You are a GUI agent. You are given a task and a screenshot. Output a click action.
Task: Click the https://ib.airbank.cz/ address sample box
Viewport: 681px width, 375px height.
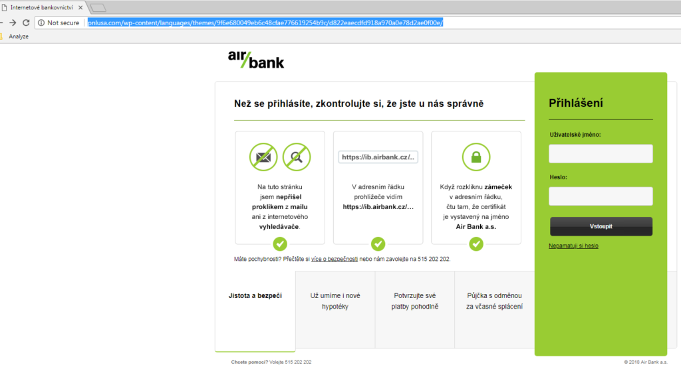[378, 157]
